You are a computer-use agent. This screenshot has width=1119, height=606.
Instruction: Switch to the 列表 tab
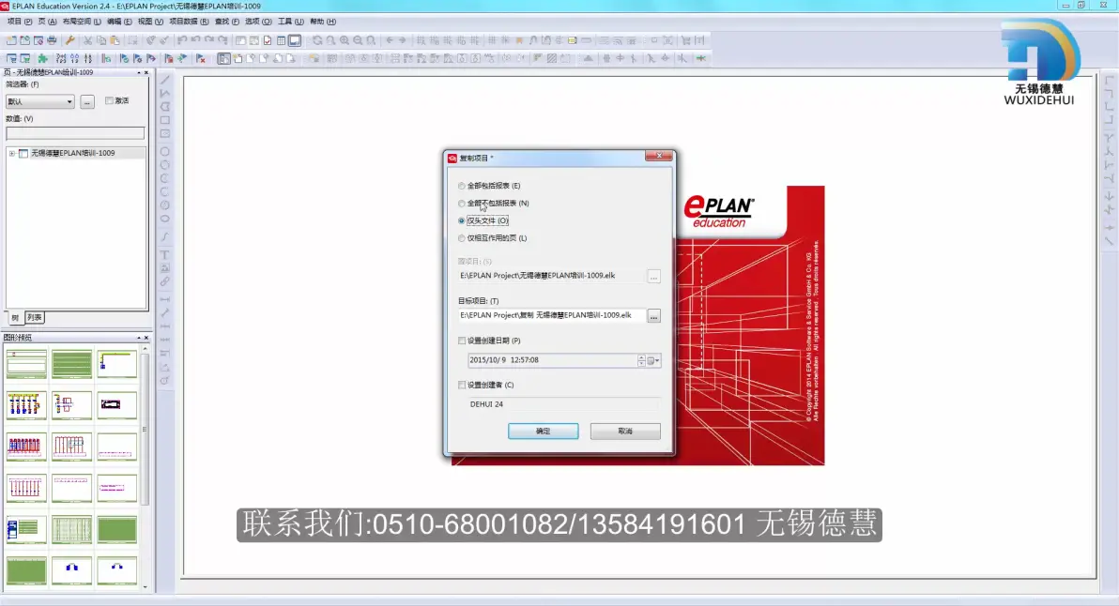click(x=34, y=318)
